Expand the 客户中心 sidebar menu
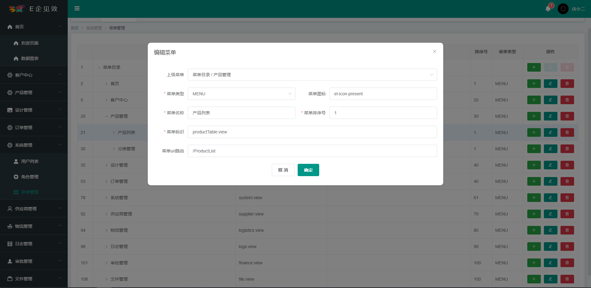Image resolution: width=591 pixels, height=288 pixels. [x=34, y=75]
